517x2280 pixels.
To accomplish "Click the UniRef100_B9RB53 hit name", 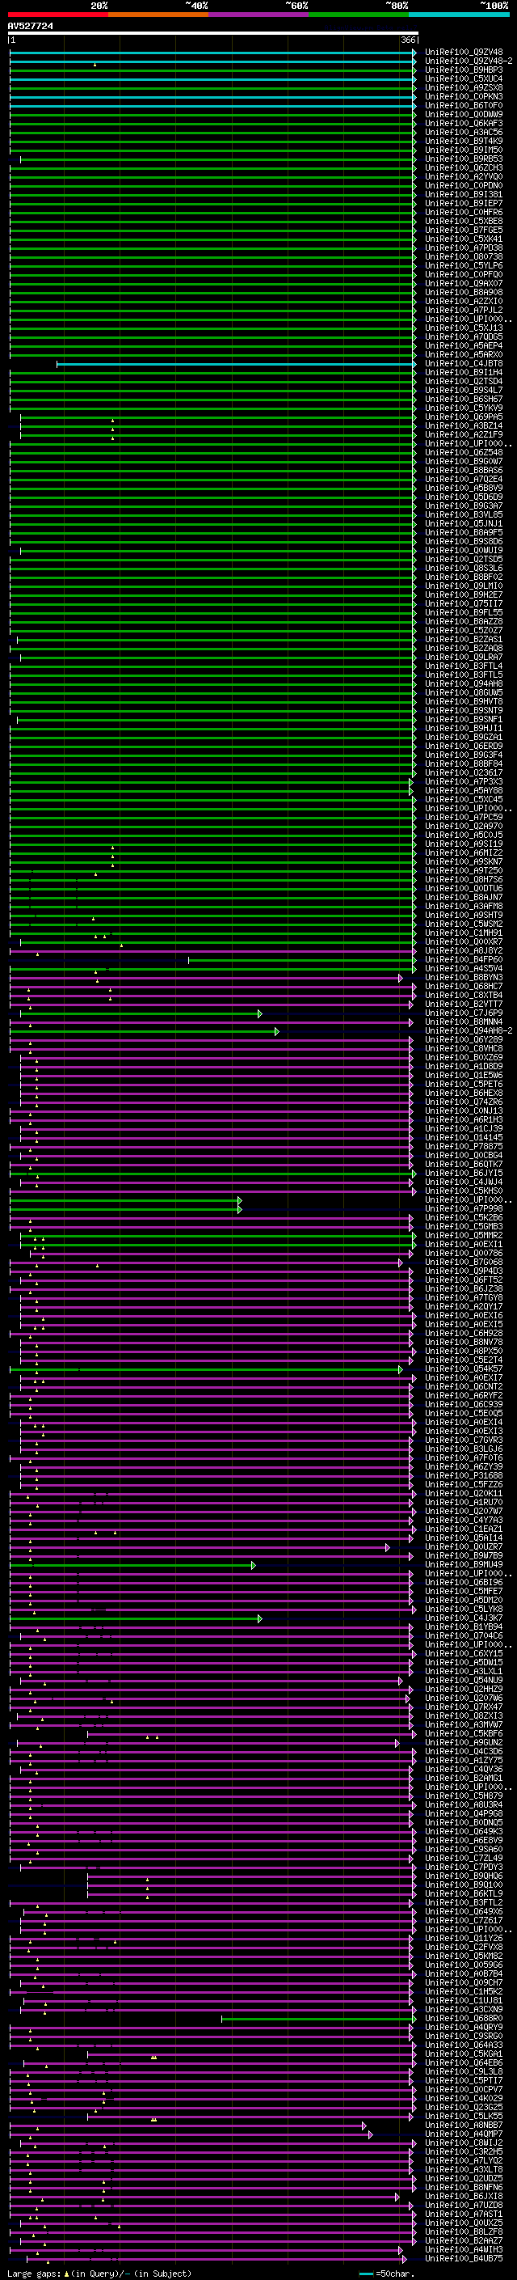I will click(464, 159).
